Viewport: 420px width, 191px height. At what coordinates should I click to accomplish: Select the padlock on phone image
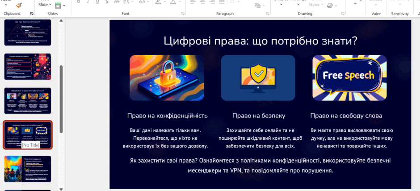pos(167,78)
